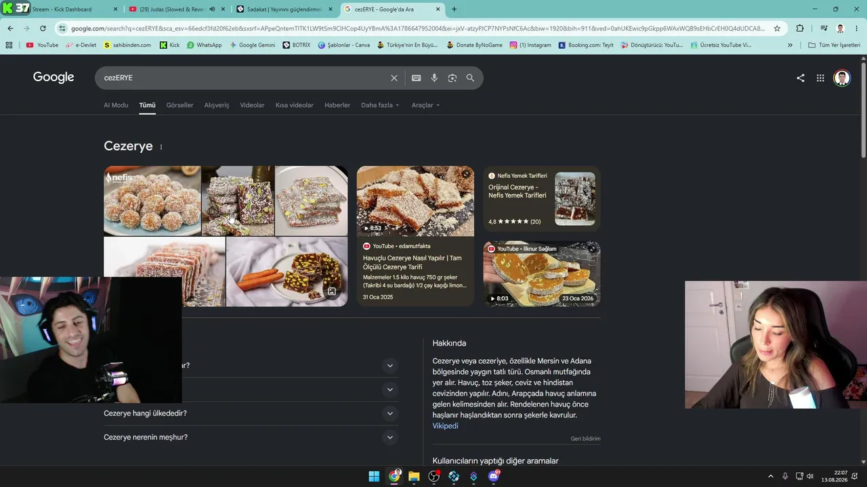Bookmark this page with the star
Image resolution: width=867 pixels, height=487 pixels.
click(x=777, y=28)
